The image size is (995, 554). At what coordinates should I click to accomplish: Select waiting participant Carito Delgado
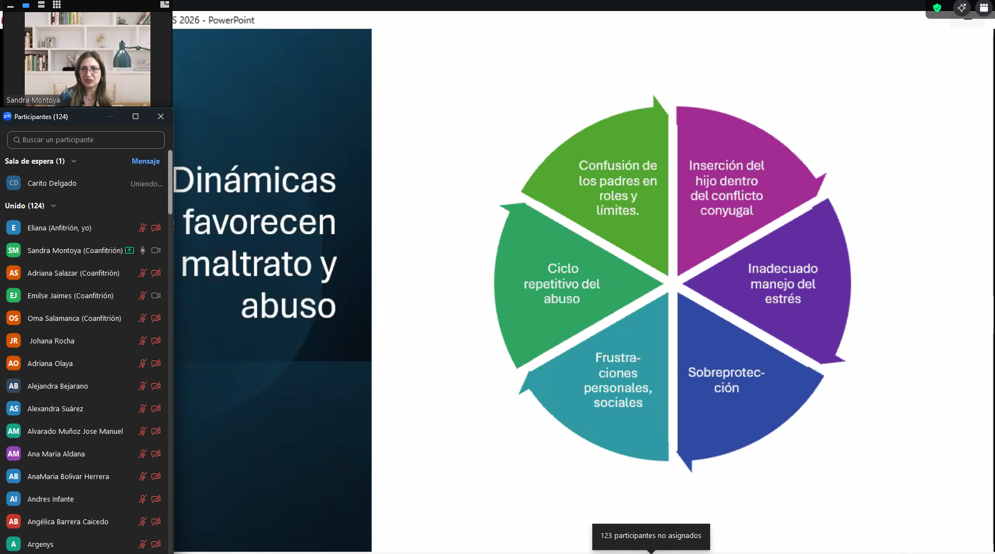click(52, 183)
